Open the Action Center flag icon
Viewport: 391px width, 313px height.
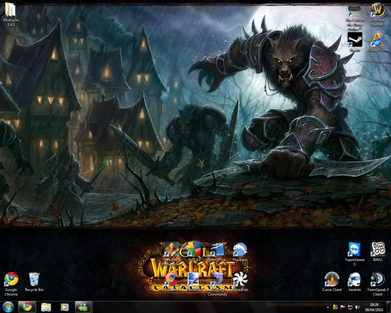pos(343,307)
